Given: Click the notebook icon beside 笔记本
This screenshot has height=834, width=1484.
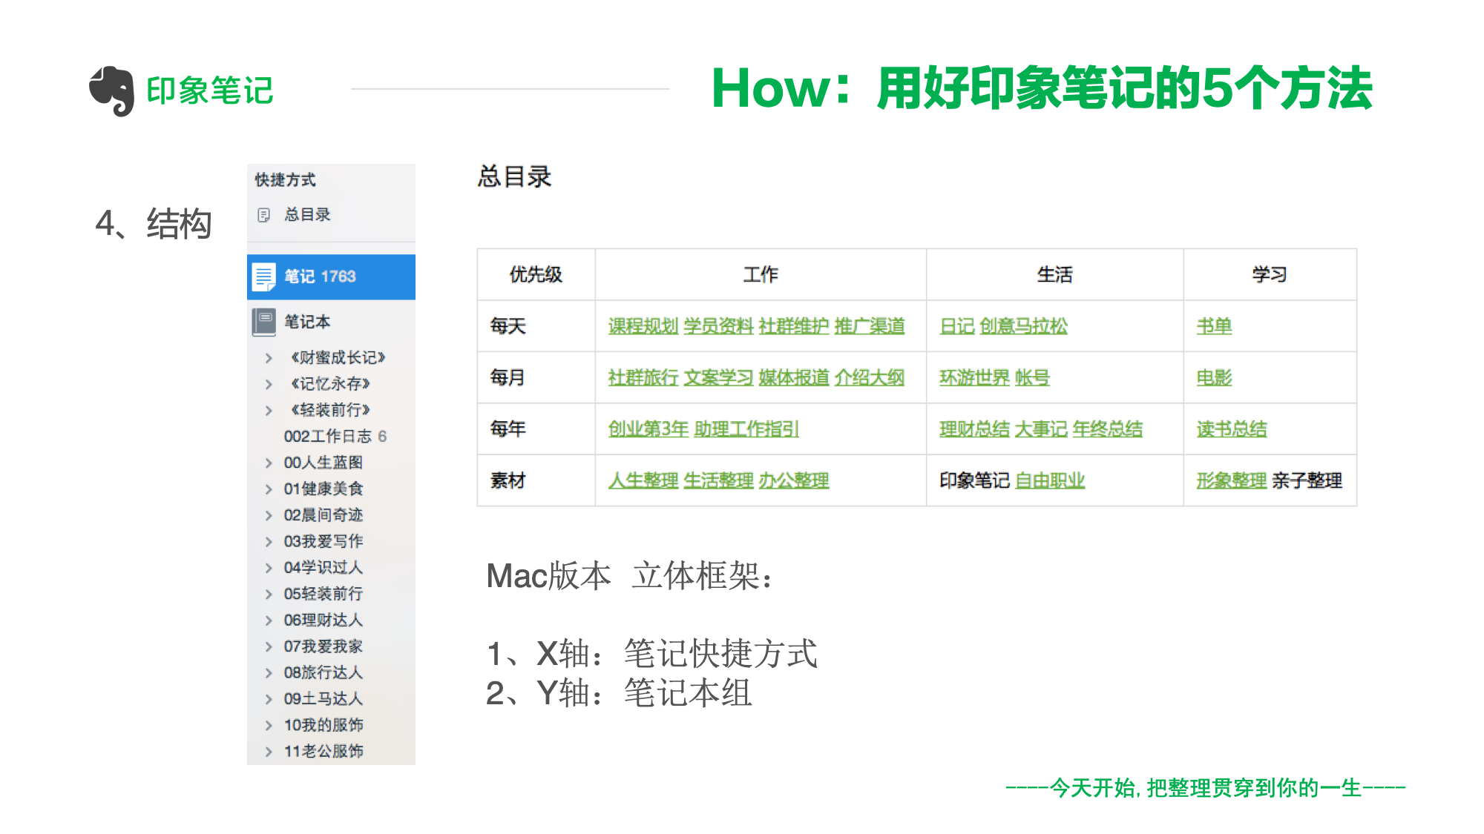Looking at the screenshot, I should click(x=263, y=322).
